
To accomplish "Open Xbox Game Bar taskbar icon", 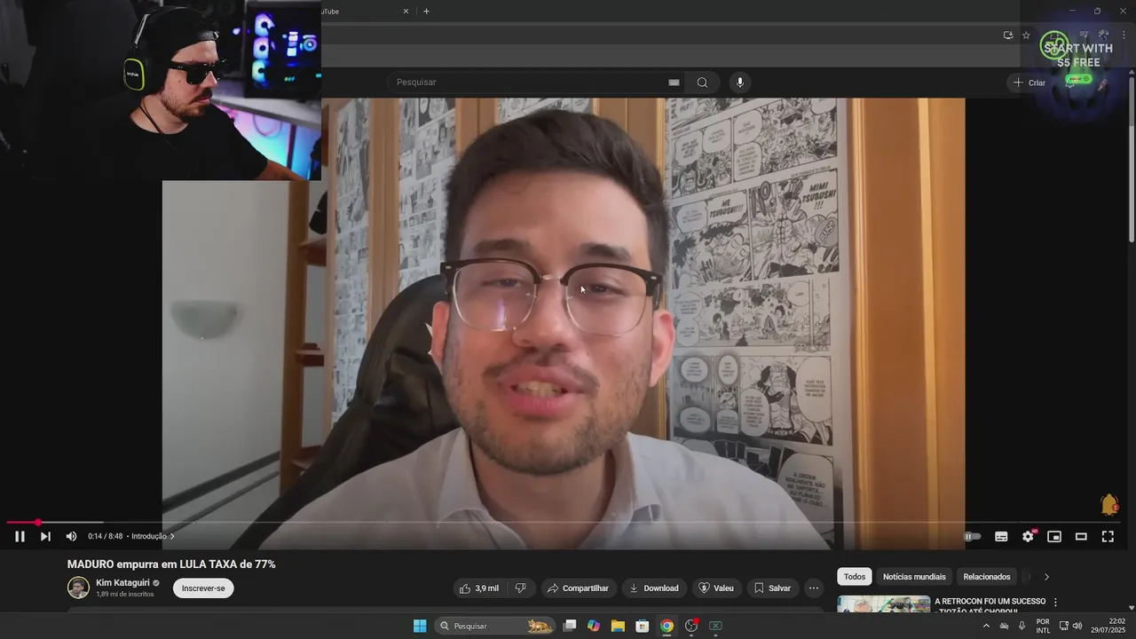I will click(x=715, y=626).
